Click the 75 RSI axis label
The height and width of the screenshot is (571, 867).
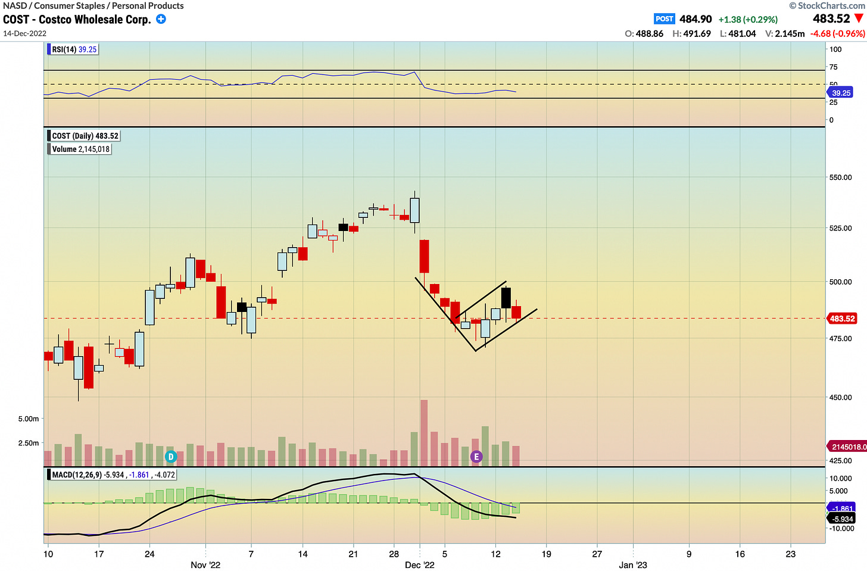(834, 67)
